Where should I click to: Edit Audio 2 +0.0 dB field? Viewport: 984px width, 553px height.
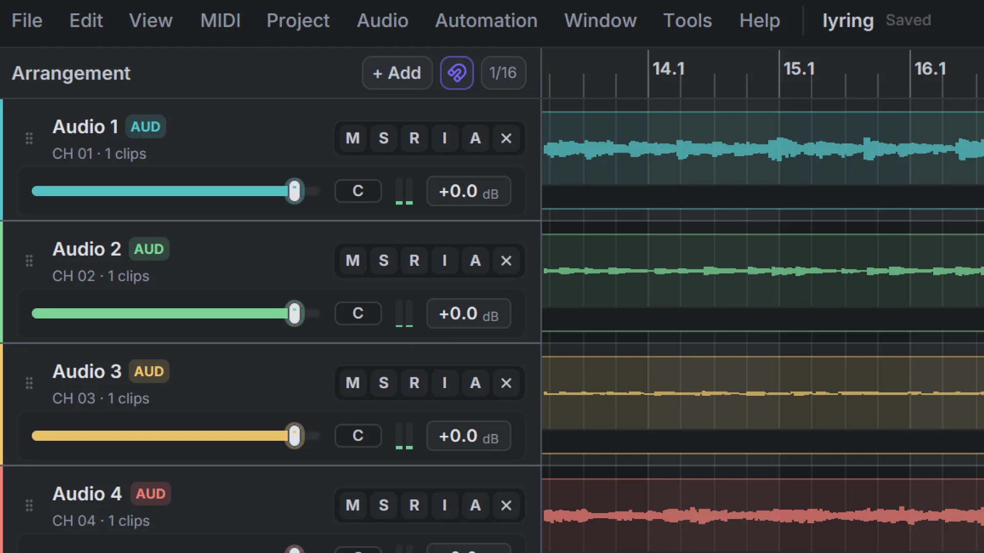(x=468, y=314)
